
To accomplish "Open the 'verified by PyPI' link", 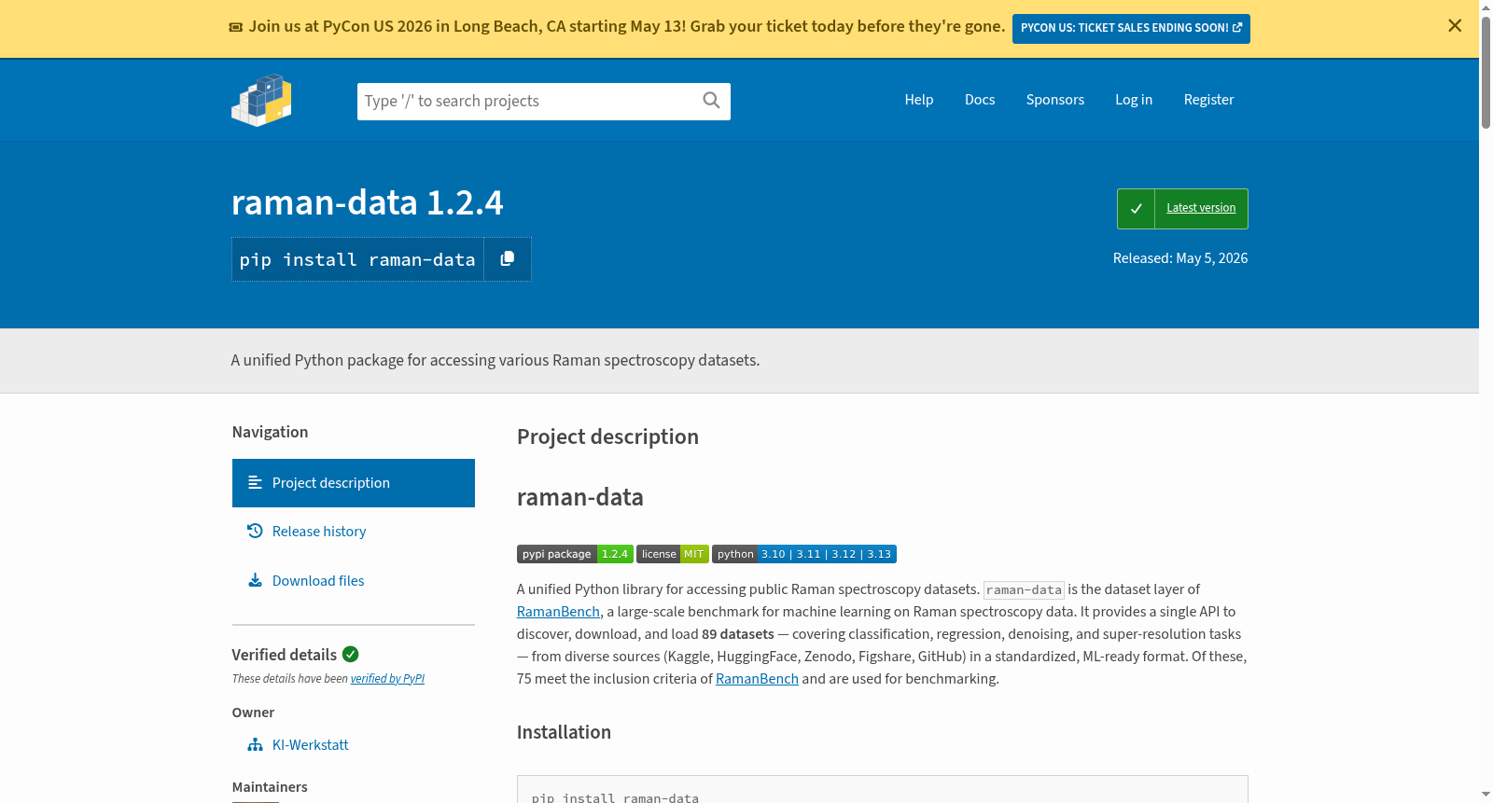I will click(387, 679).
